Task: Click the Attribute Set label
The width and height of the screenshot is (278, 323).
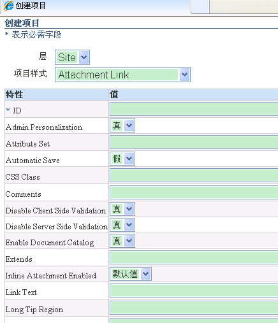Action: 27,144
